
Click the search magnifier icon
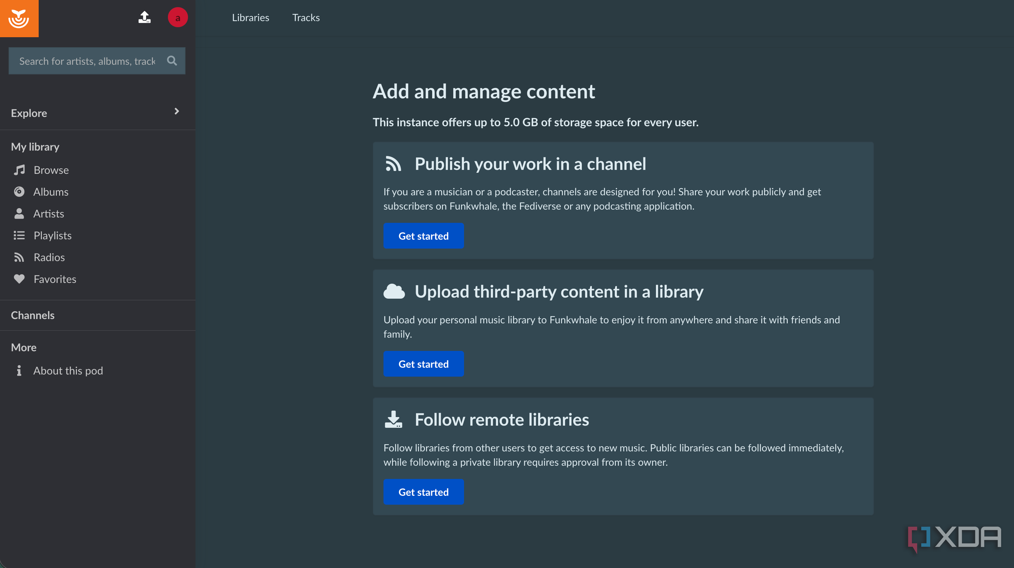point(172,60)
